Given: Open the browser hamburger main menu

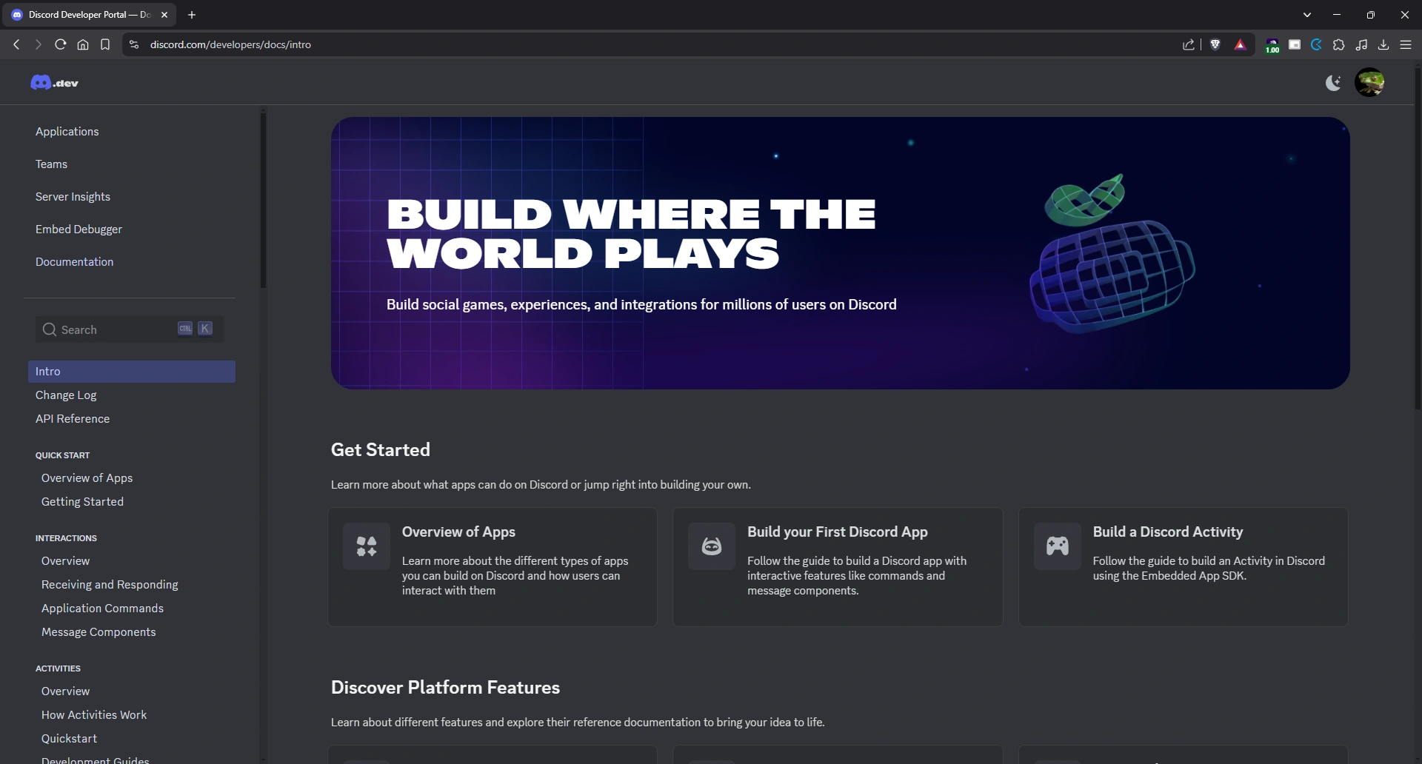Looking at the screenshot, I should coord(1406,44).
